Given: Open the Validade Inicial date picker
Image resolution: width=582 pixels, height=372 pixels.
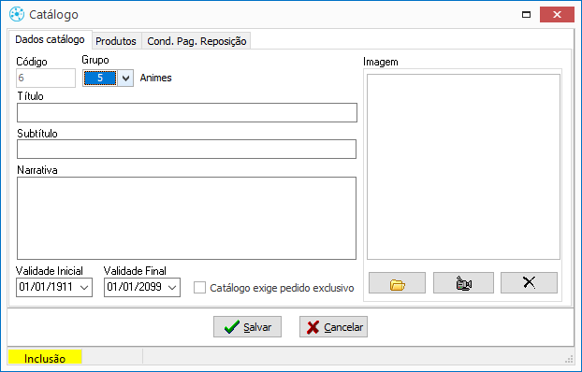Looking at the screenshot, I should [x=84, y=288].
